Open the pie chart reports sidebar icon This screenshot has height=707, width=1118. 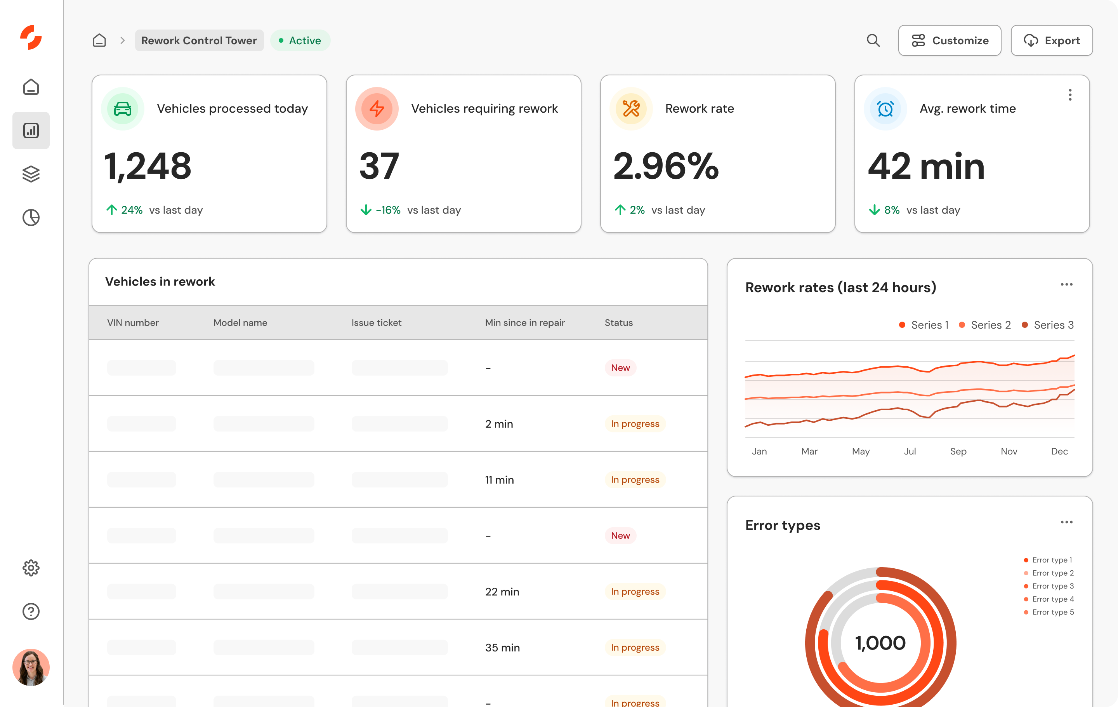31,218
